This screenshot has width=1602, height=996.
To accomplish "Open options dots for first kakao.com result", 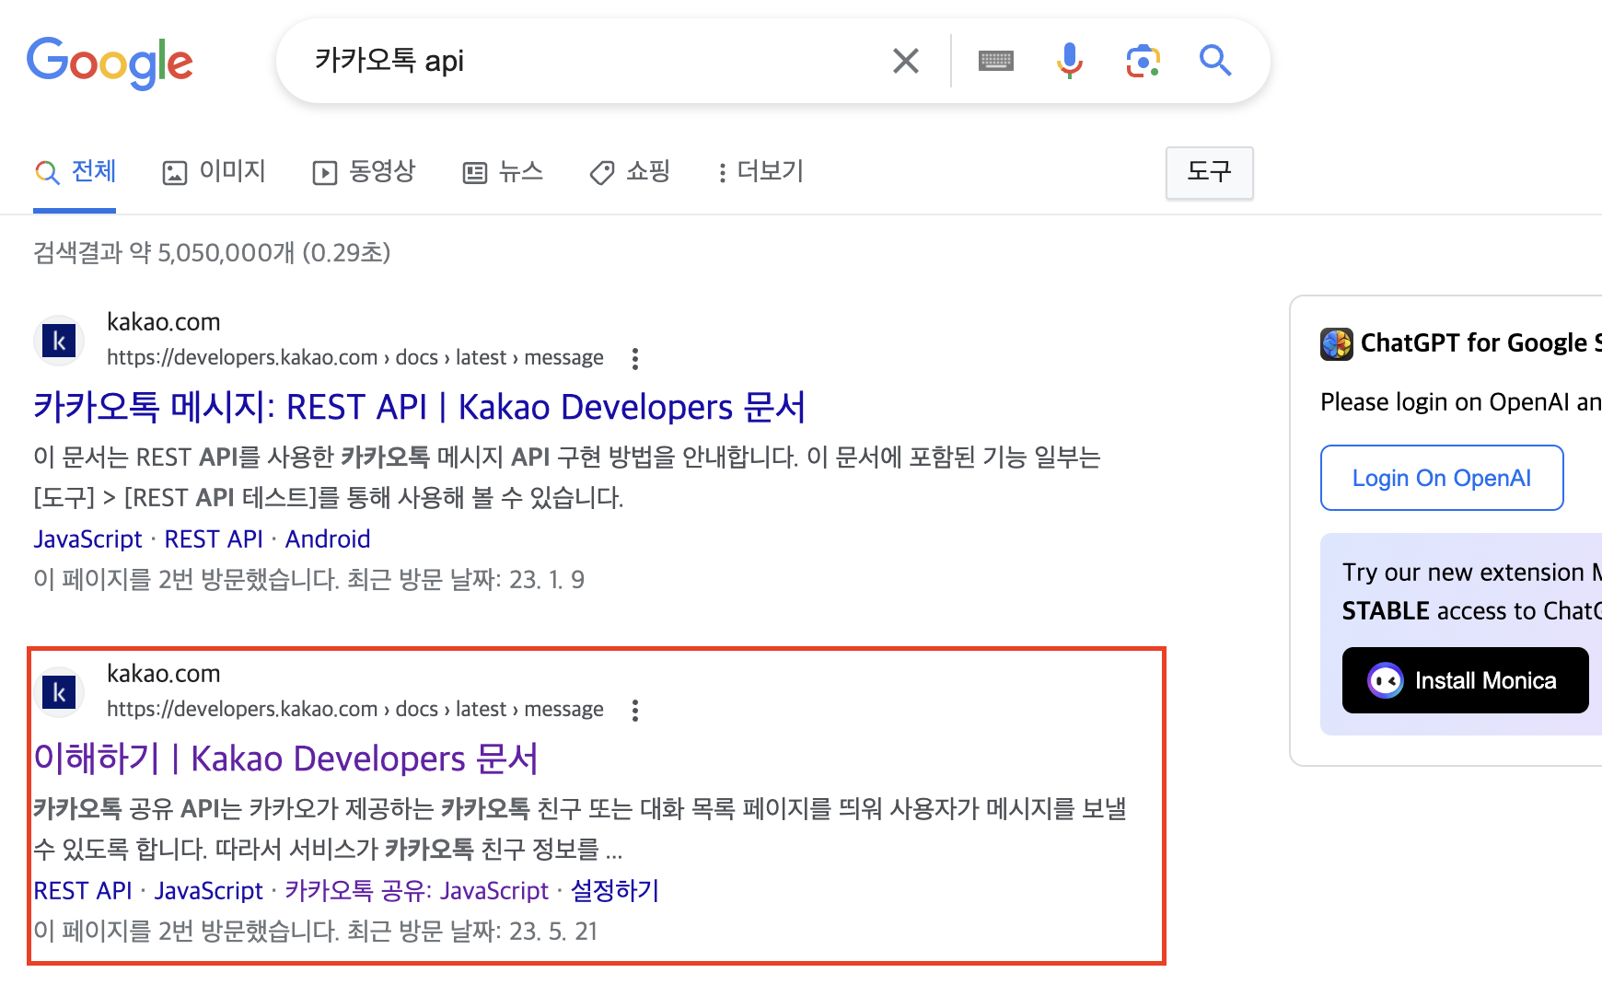I will coord(635,358).
